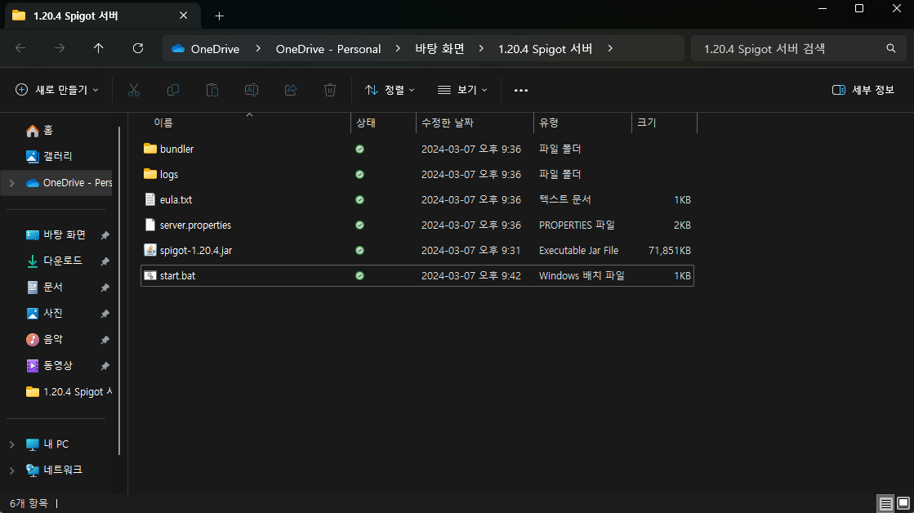Open 동영상 quick access item
Screen dimensions: 914x513
[x=49, y=365]
